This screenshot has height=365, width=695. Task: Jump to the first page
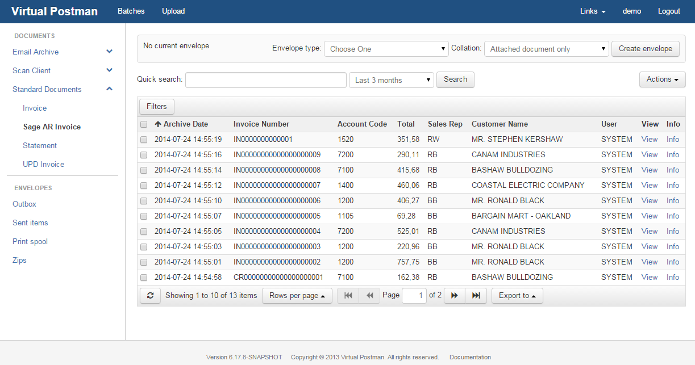tap(347, 295)
